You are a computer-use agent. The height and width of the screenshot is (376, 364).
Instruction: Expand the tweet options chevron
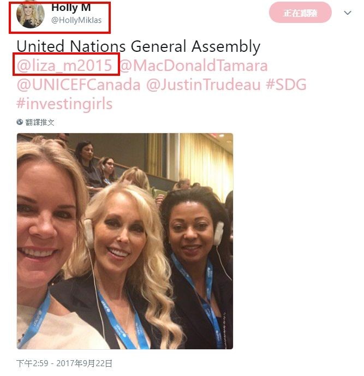click(348, 13)
